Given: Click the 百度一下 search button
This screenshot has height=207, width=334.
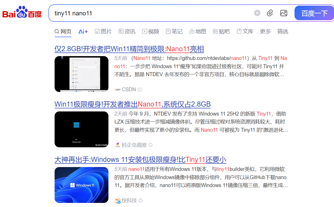Looking at the screenshot, I should pos(314,13).
